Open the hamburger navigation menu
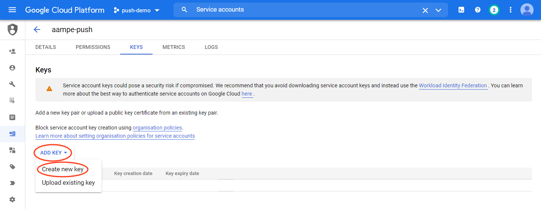Image resolution: width=541 pixels, height=209 pixels. 12,10
